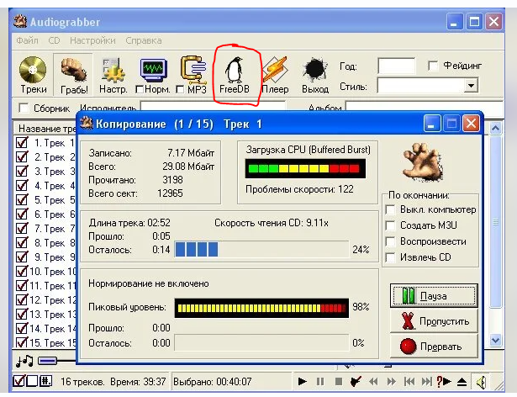Open the Стиль dropdown arrow
Screen dimensions: 517x397
point(471,86)
